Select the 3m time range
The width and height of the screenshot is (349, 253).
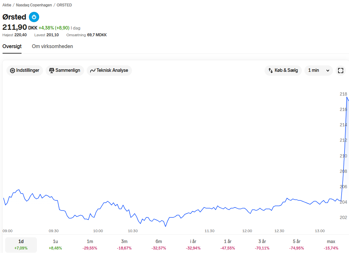click(124, 245)
